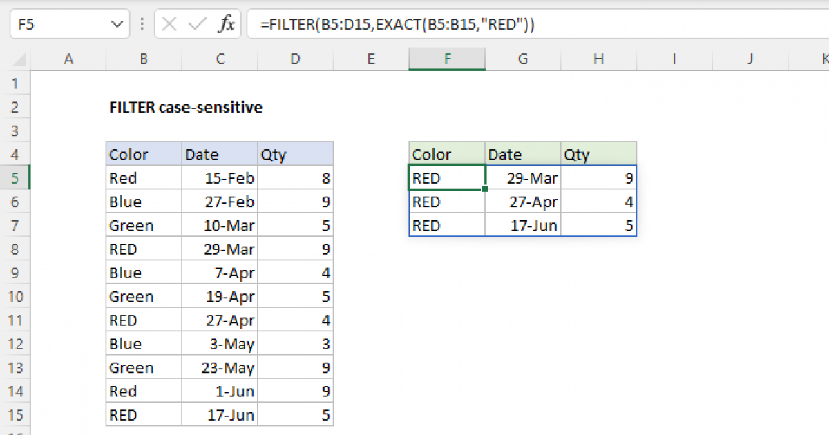Viewport: 829px width, 435px height.
Task: Select cell H5 showing quantity 9
Action: [x=598, y=177]
